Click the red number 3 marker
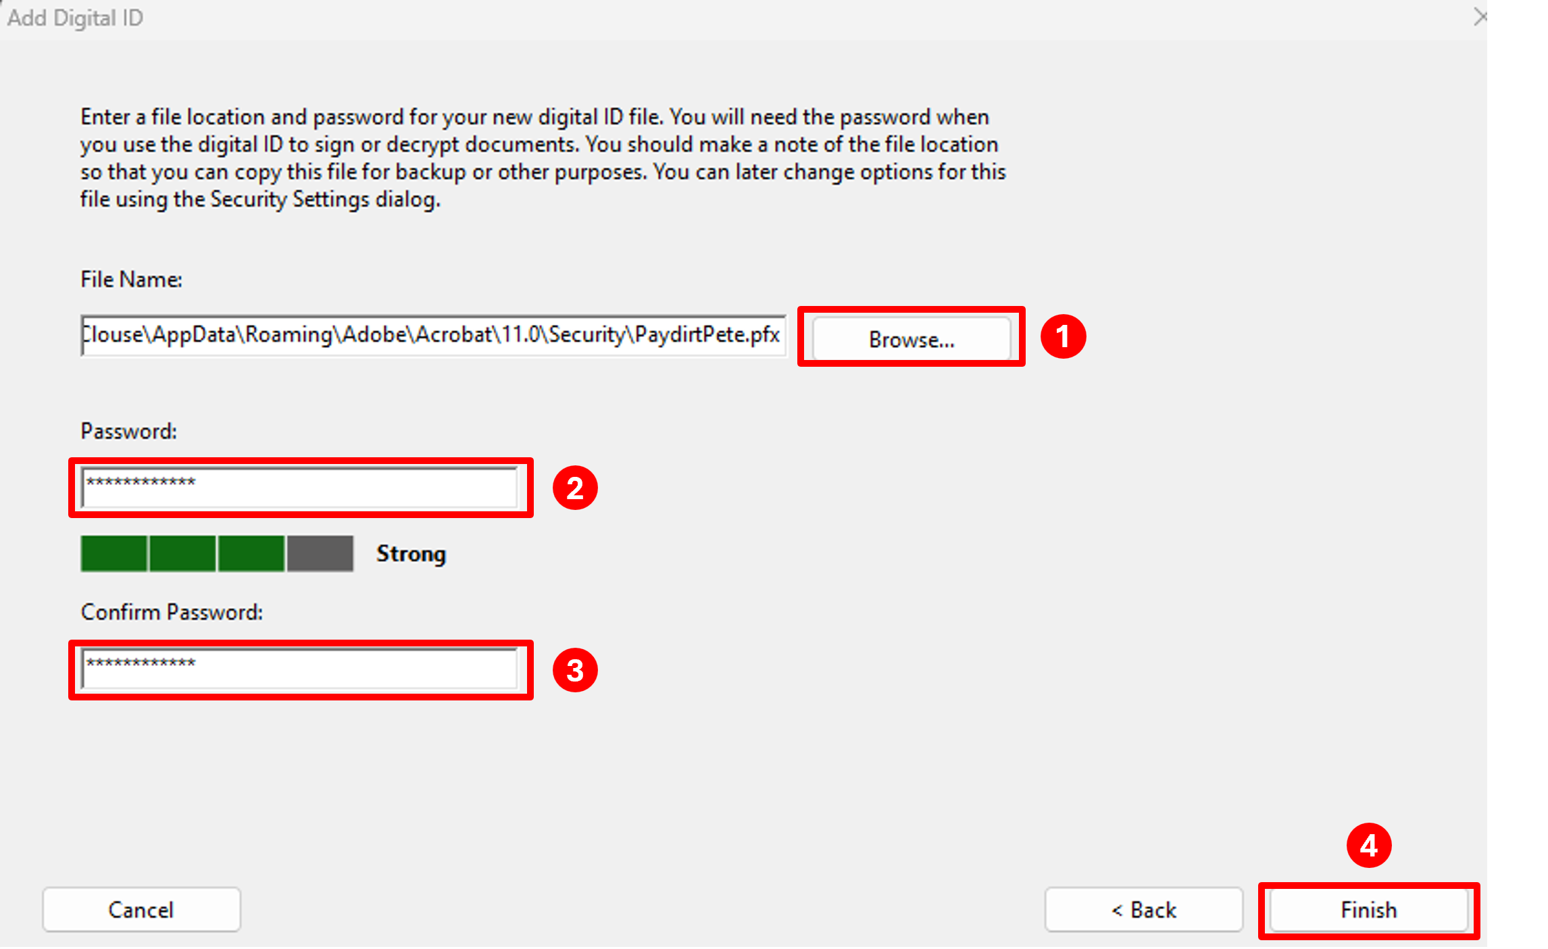The image size is (1548, 949). (x=574, y=670)
